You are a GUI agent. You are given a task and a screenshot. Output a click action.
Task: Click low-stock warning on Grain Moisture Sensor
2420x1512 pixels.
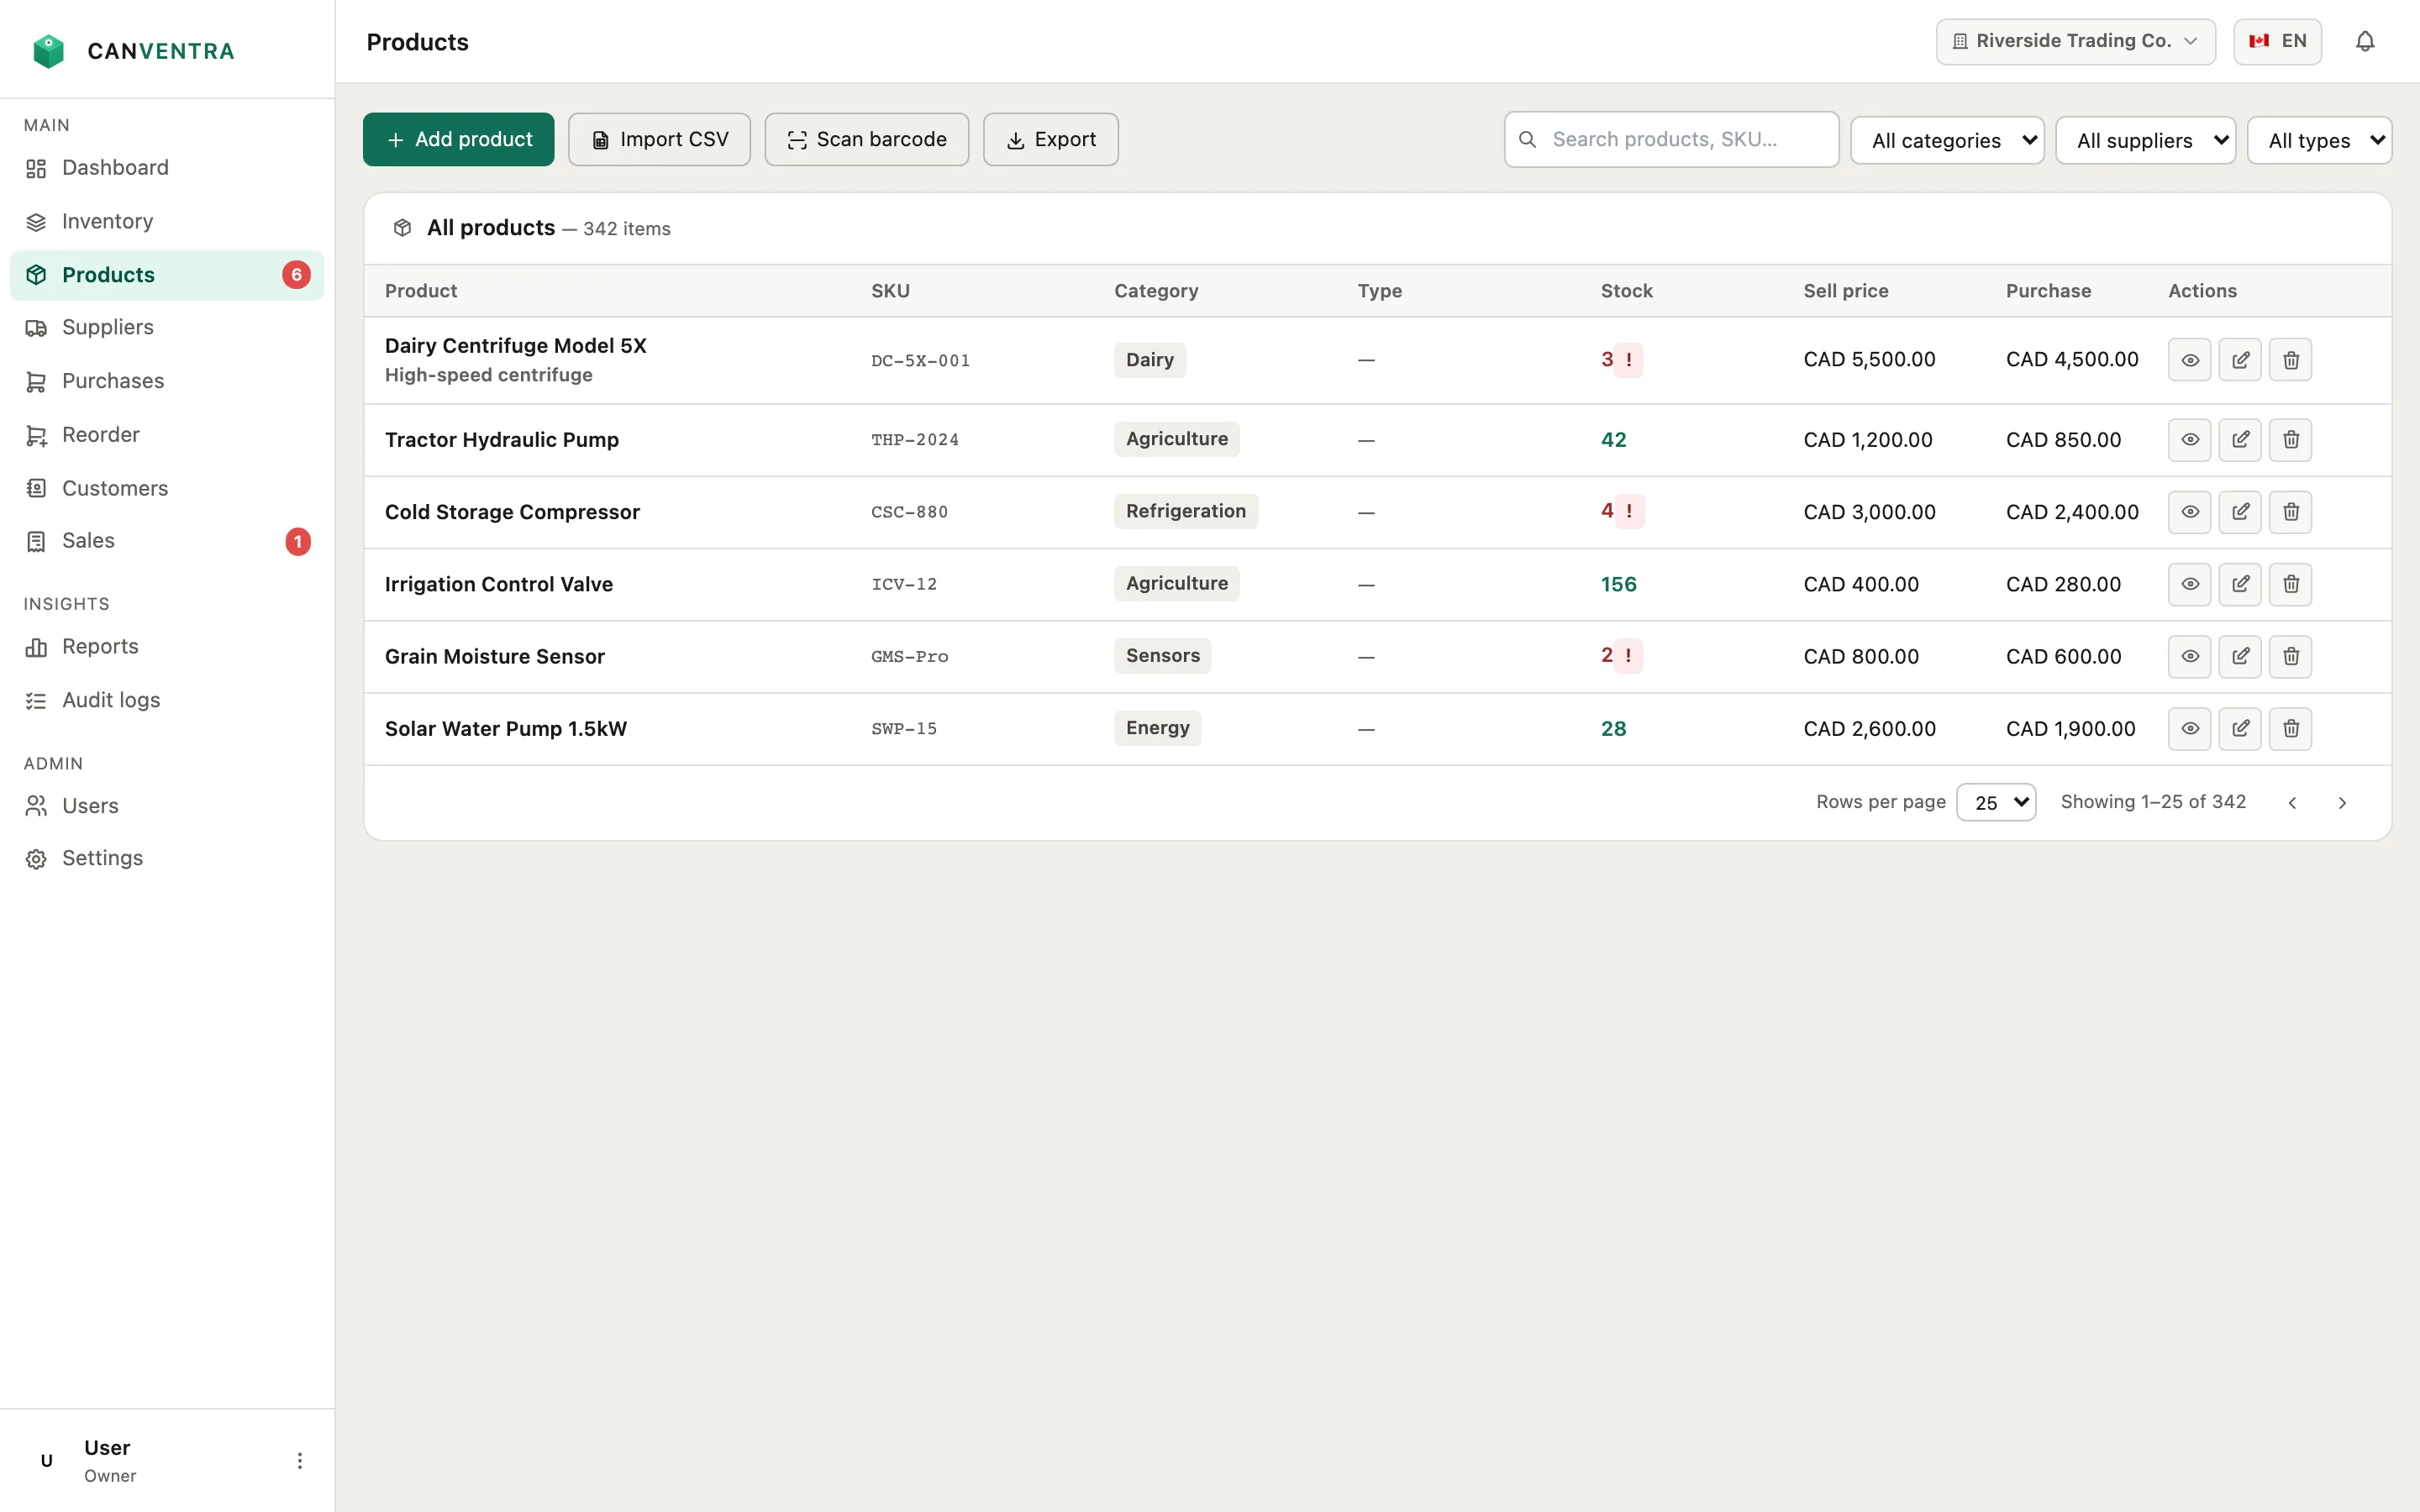[1629, 656]
